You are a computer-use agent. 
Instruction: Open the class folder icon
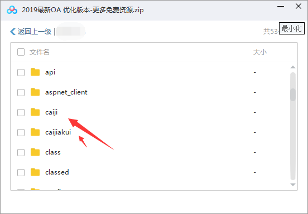35,152
